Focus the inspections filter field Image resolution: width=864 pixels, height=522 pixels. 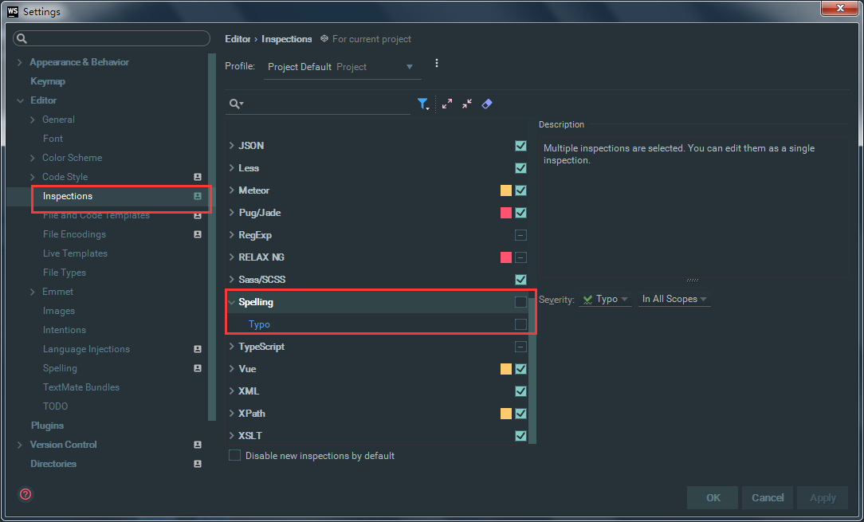(x=319, y=104)
